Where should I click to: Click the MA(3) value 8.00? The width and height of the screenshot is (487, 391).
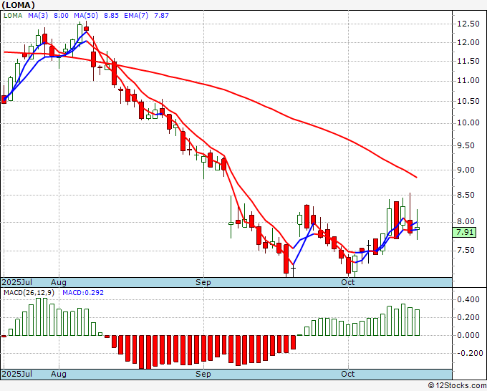pyautogui.click(x=61, y=16)
